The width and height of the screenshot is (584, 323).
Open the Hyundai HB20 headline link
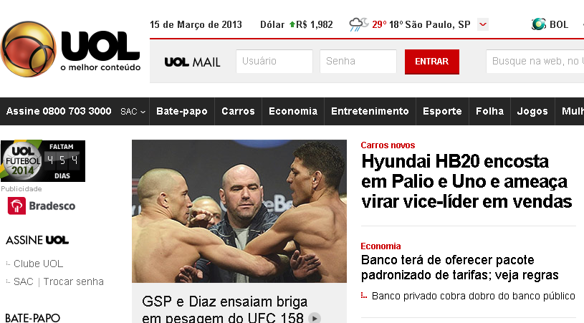pyautogui.click(x=466, y=182)
